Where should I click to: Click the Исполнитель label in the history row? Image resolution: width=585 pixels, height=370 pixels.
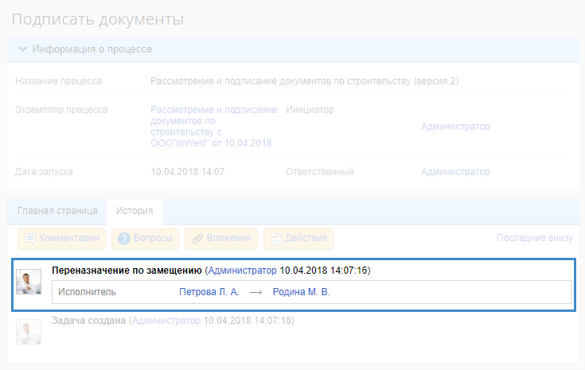tap(87, 292)
